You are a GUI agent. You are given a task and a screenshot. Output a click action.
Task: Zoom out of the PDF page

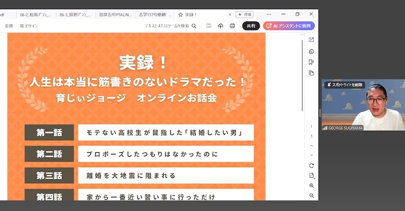(x=311, y=196)
